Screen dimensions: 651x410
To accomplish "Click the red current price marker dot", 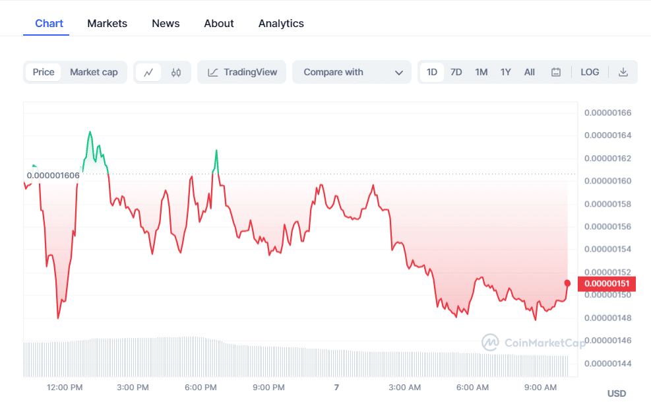I will (567, 283).
